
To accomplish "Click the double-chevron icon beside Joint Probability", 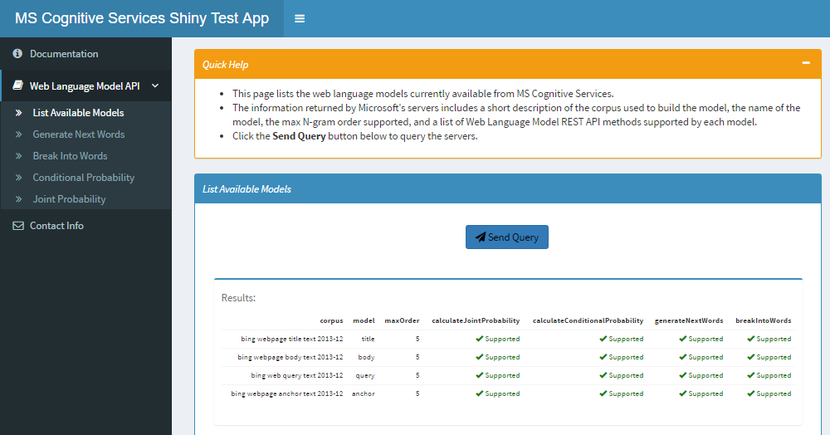I will pos(18,199).
